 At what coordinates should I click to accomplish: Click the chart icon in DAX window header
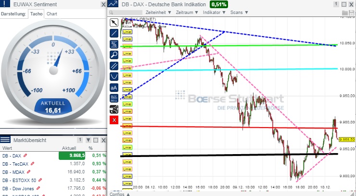click(x=113, y=4)
